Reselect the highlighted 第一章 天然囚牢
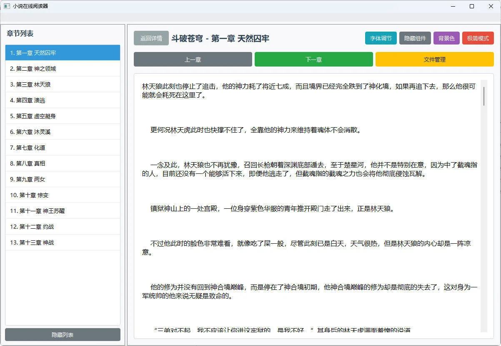The image size is (501, 346). pos(62,52)
